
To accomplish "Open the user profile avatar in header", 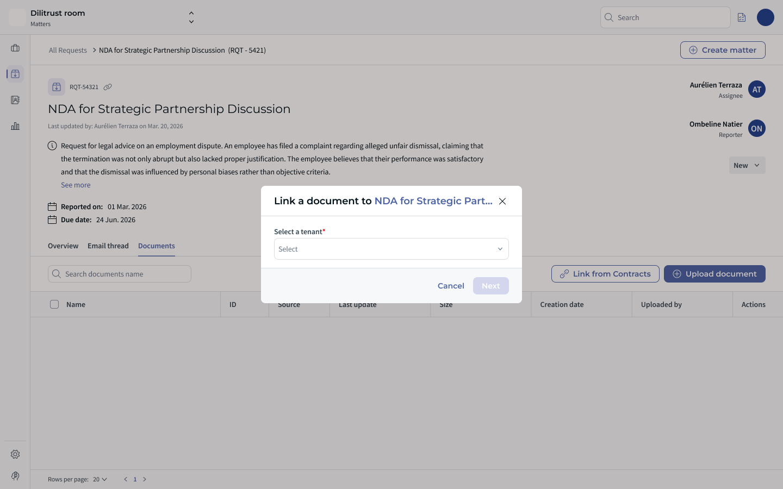I will pyautogui.click(x=766, y=17).
